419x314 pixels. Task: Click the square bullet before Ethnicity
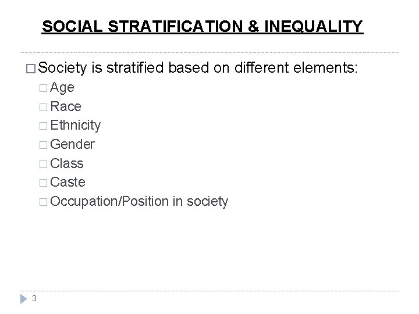tap(43, 126)
